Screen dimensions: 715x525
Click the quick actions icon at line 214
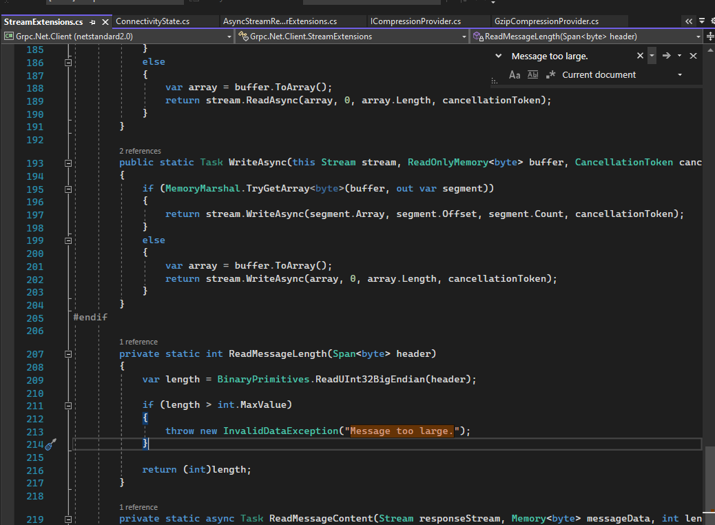pyautogui.click(x=50, y=444)
